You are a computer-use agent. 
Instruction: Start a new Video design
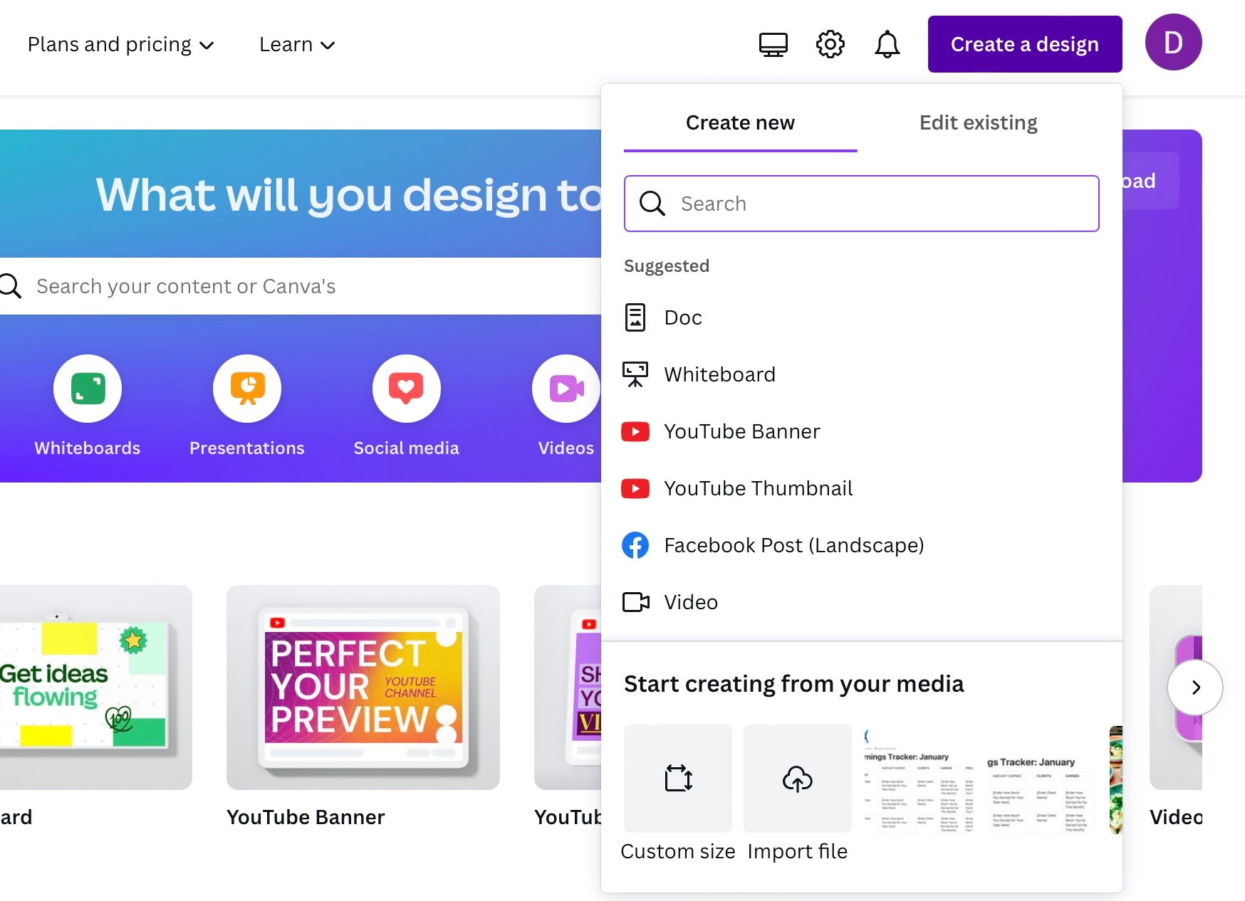(x=690, y=602)
